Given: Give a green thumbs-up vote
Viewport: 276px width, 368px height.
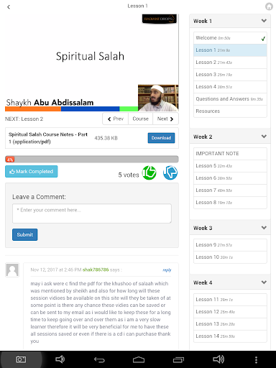Looking at the screenshot, I should (149, 172).
